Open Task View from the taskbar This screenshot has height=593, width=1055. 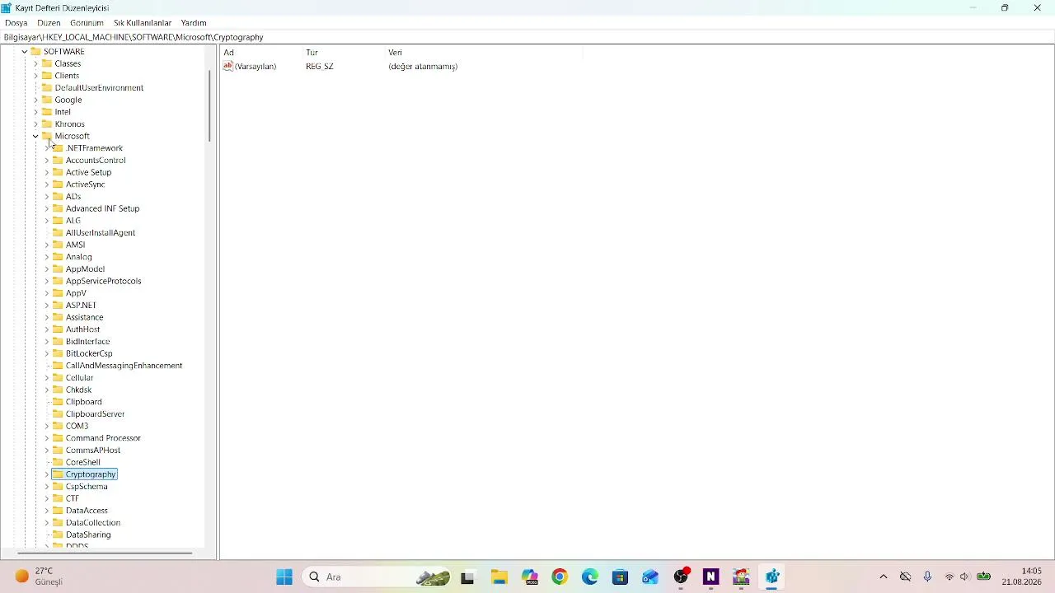tap(467, 577)
